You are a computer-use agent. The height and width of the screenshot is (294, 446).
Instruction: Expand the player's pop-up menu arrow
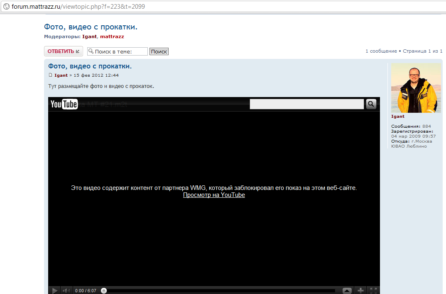(x=347, y=291)
